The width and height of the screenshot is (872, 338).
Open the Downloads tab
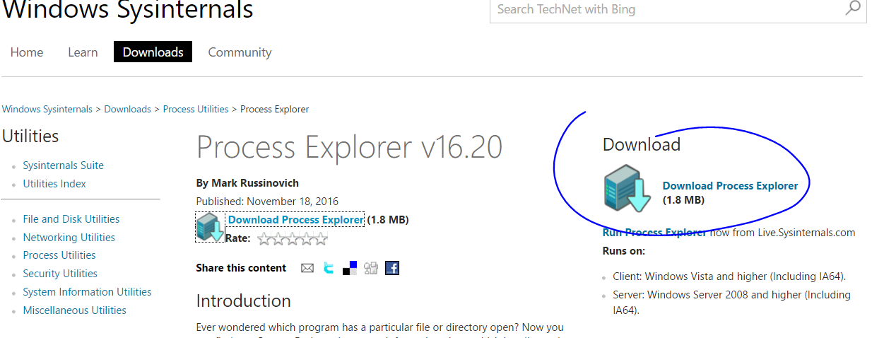pyautogui.click(x=153, y=52)
